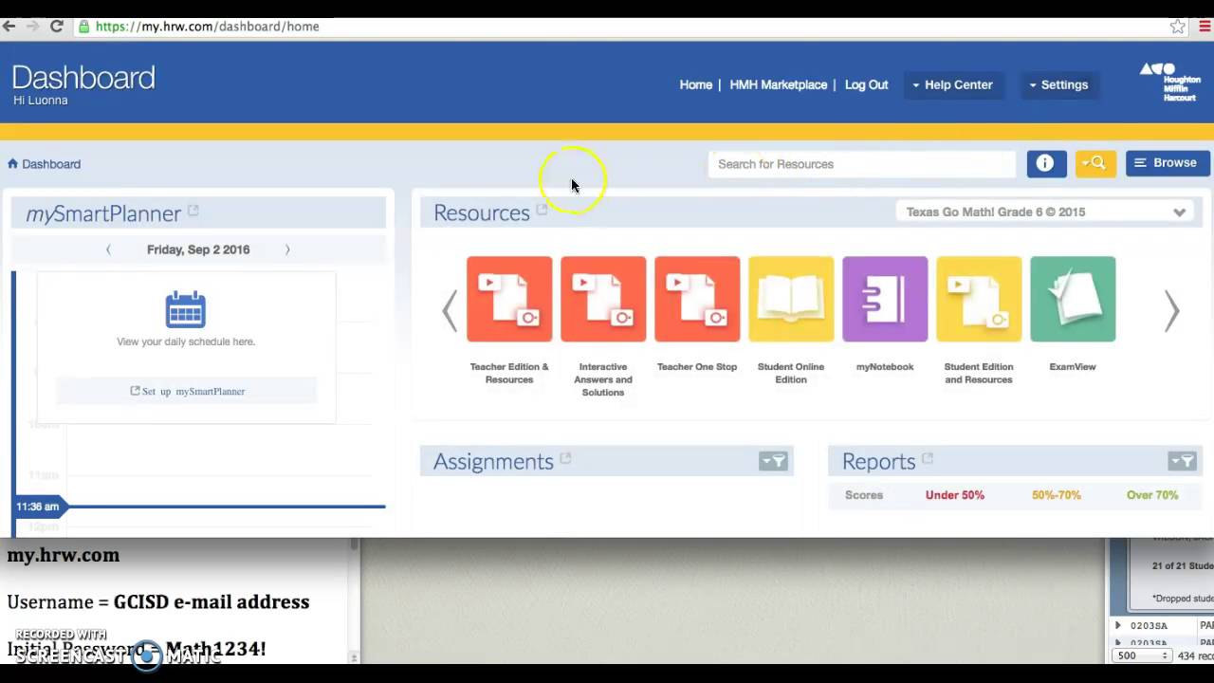The image size is (1214, 683).
Task: Open the Chrome menu icon
Action: click(1205, 27)
